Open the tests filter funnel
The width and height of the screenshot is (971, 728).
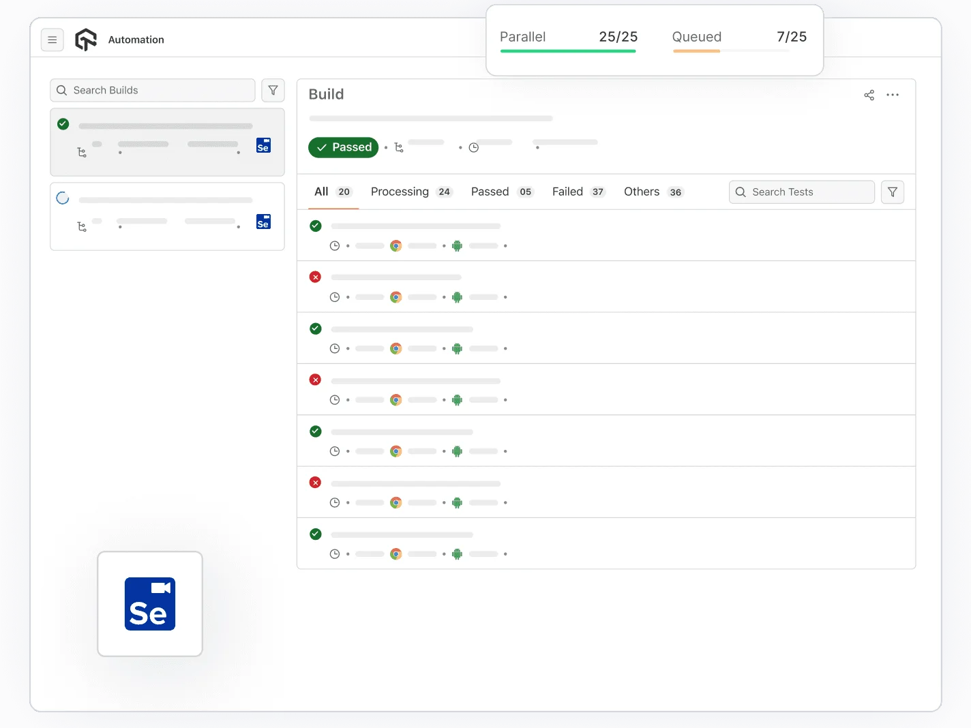tap(892, 192)
